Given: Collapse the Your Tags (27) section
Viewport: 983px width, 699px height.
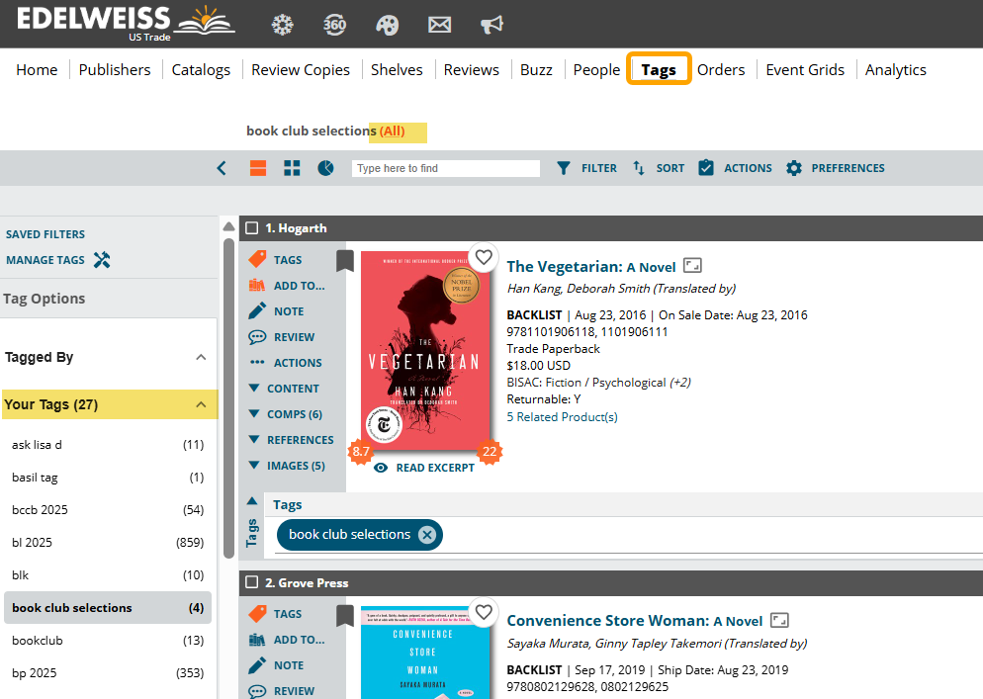Looking at the screenshot, I should click(x=201, y=404).
